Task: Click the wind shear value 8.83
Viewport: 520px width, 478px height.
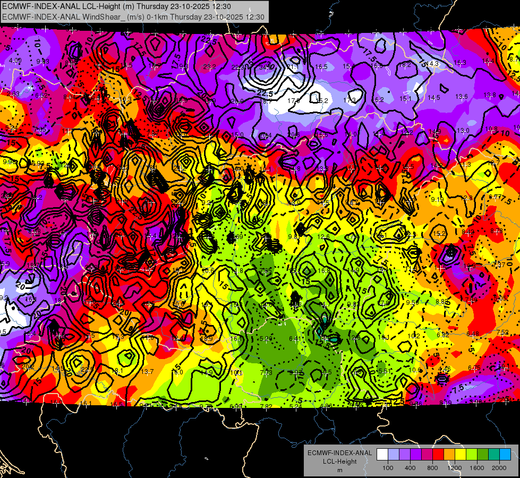Action: (442, 301)
